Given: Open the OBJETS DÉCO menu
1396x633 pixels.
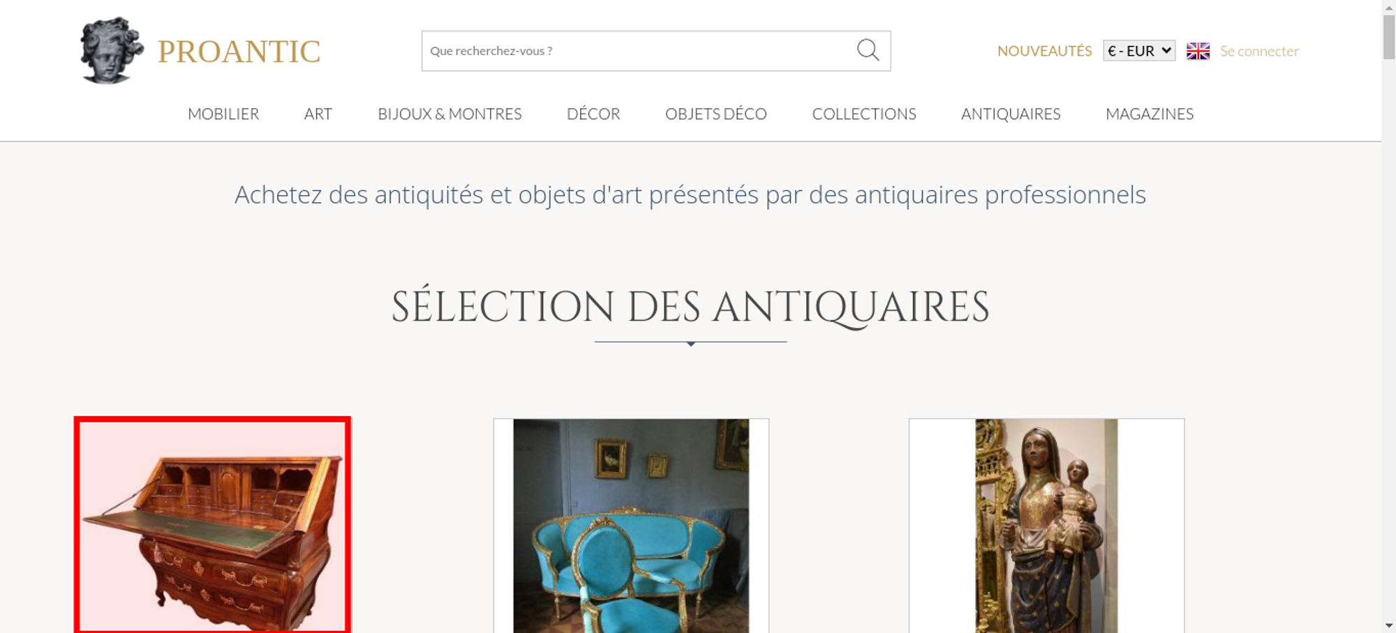Looking at the screenshot, I should coord(716,114).
